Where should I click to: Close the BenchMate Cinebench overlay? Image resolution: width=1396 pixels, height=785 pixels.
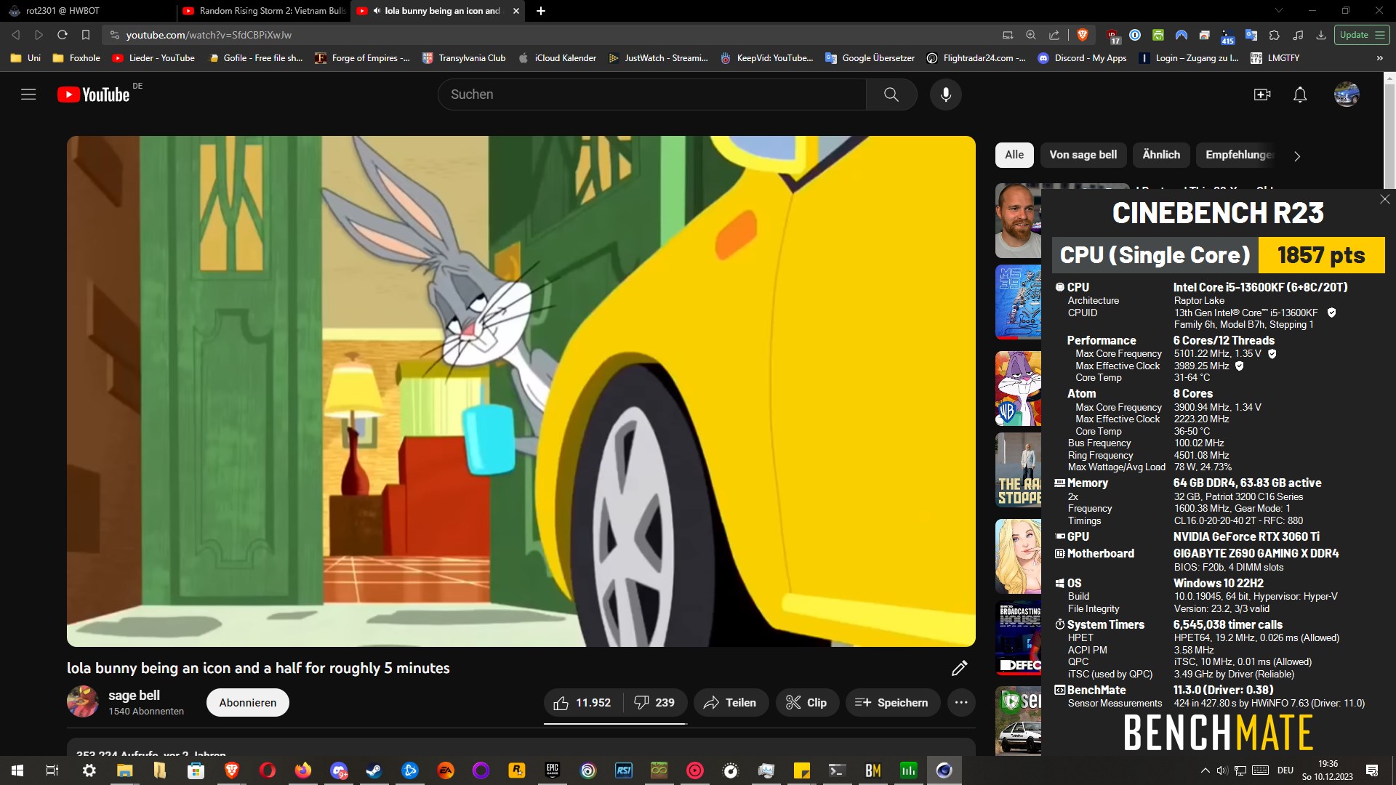(x=1384, y=199)
